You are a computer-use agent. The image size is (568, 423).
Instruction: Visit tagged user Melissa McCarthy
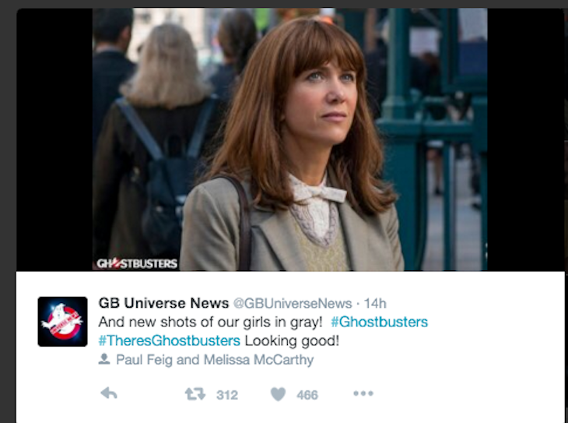click(258, 360)
